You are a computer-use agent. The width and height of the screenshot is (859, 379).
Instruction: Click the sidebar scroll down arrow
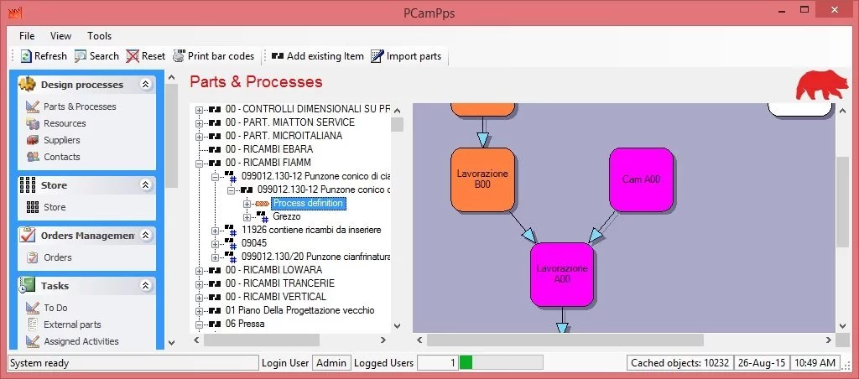point(171,343)
